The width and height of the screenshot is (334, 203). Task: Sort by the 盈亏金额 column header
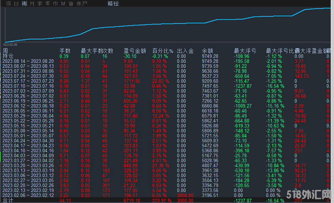coord(135,51)
